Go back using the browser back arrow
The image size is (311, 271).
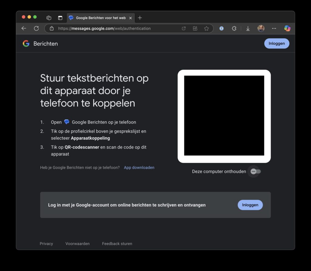[x=24, y=28]
